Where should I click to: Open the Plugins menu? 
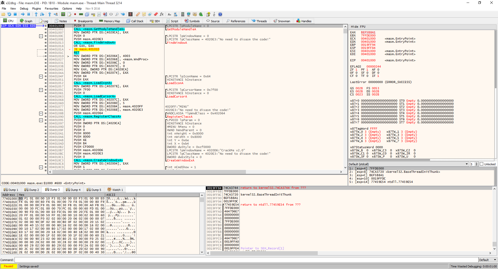[x=36, y=9]
